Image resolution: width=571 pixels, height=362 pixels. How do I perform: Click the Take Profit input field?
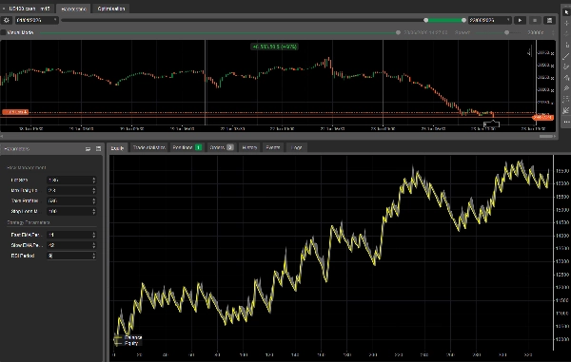click(x=71, y=200)
